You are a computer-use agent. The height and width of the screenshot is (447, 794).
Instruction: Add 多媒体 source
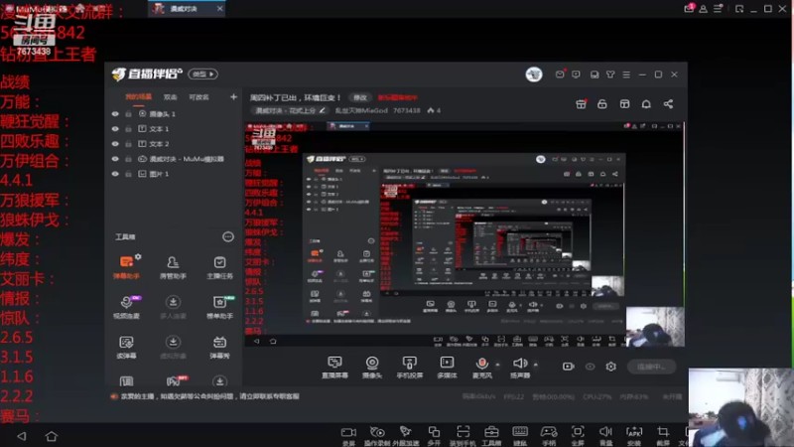(447, 367)
